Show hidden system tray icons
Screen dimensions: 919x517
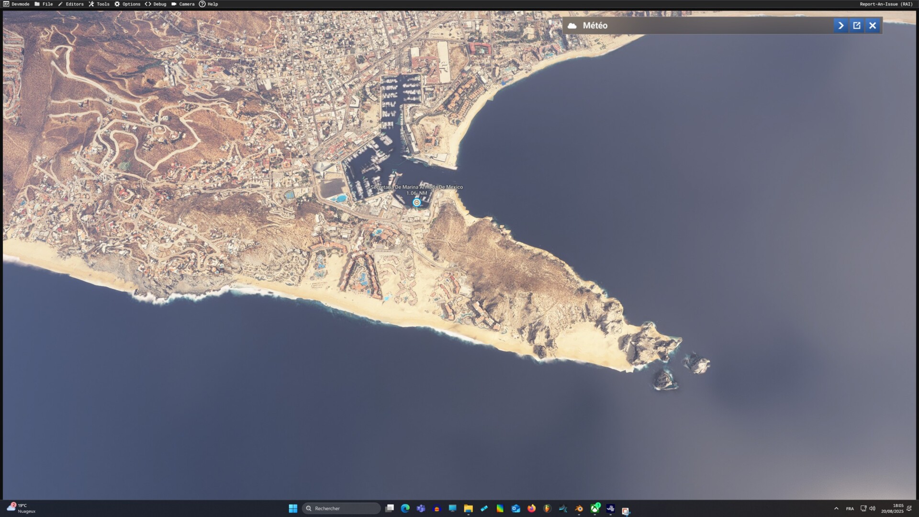[x=836, y=508]
